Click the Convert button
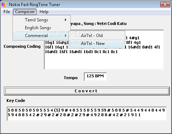Viewport: 172px width, 134px height. point(87,91)
